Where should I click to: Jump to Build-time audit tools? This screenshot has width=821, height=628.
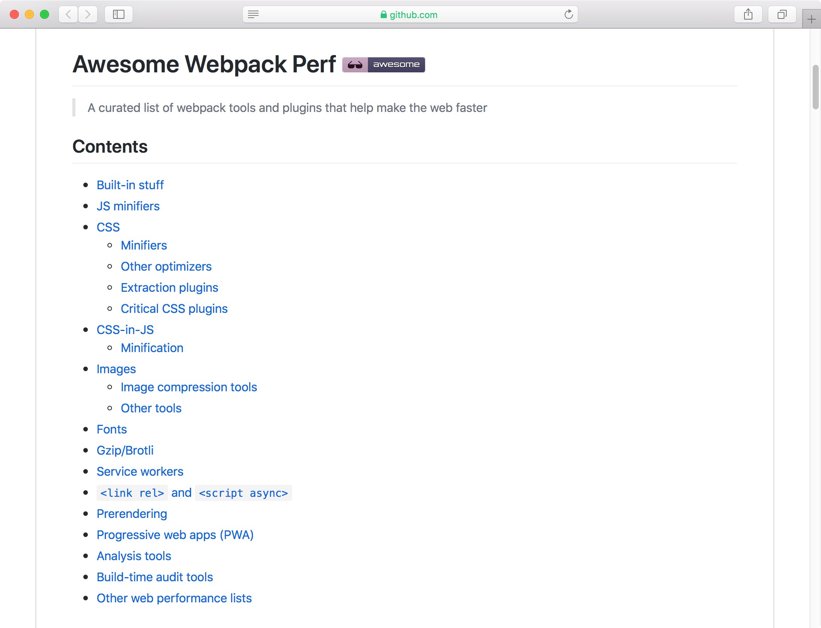tap(155, 577)
